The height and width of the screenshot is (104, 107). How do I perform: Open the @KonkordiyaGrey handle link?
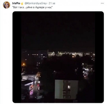36,3
